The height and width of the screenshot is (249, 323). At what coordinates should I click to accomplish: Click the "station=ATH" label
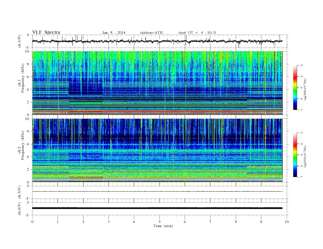click(x=151, y=33)
